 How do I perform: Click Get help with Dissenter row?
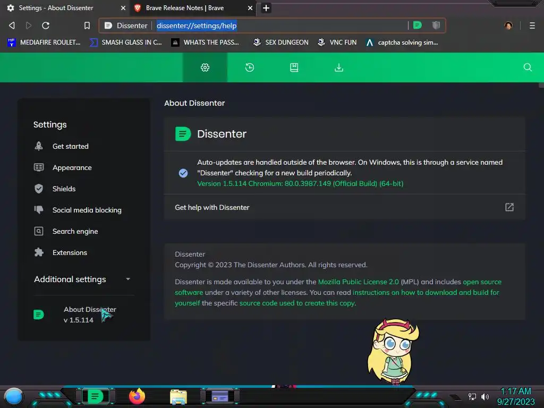point(344,207)
